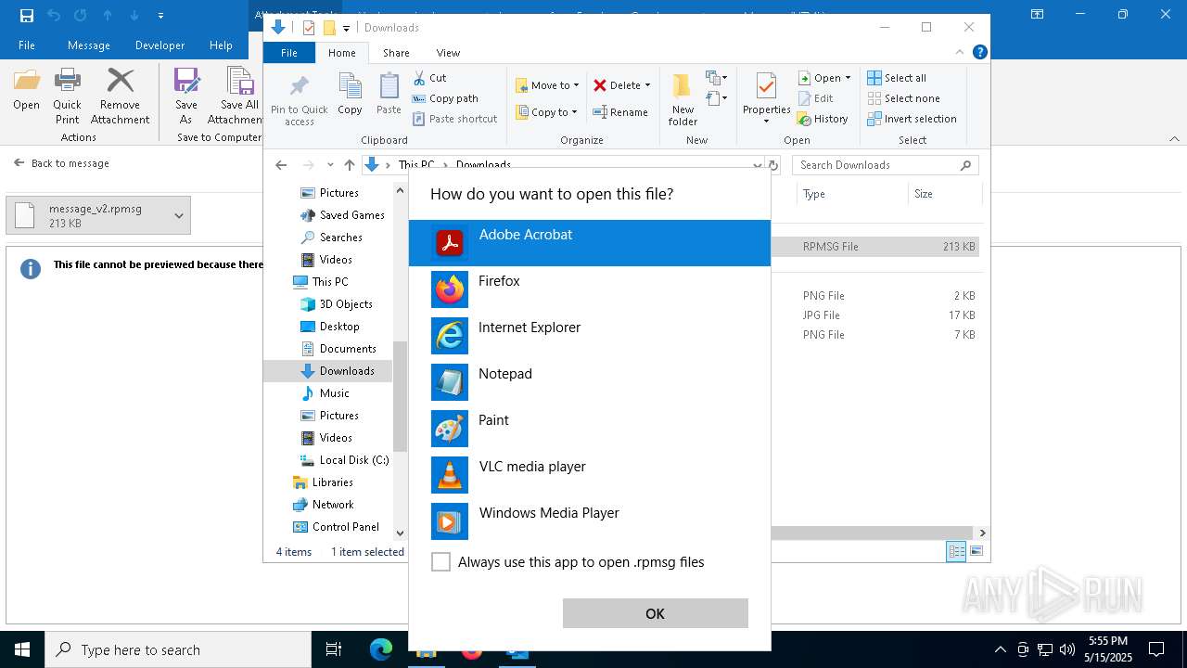
Task: Switch to Explorer View tab
Action: tap(448, 53)
